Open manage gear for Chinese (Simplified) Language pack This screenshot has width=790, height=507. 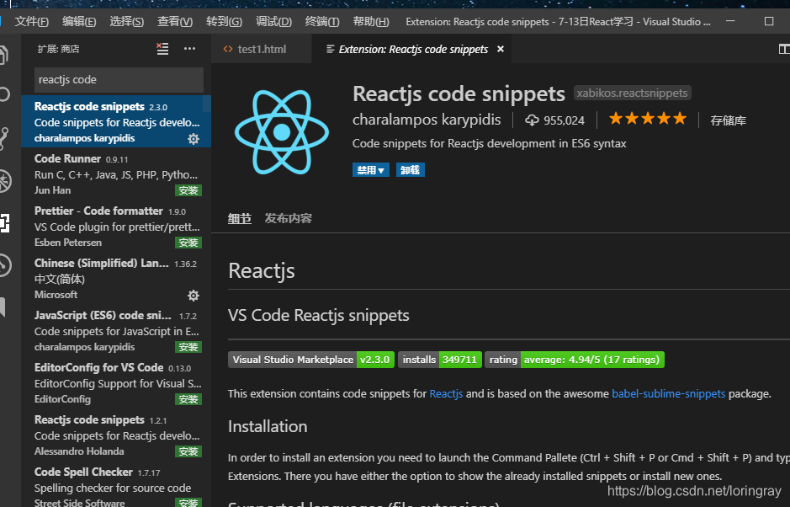(194, 295)
